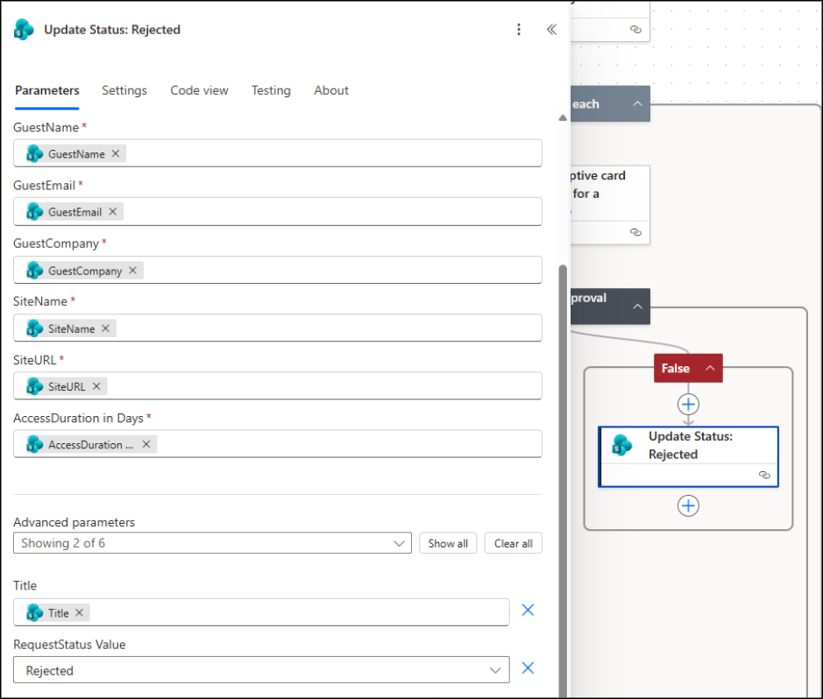Remove the GuestEmail token
Image resolution: width=823 pixels, height=699 pixels.
point(115,211)
